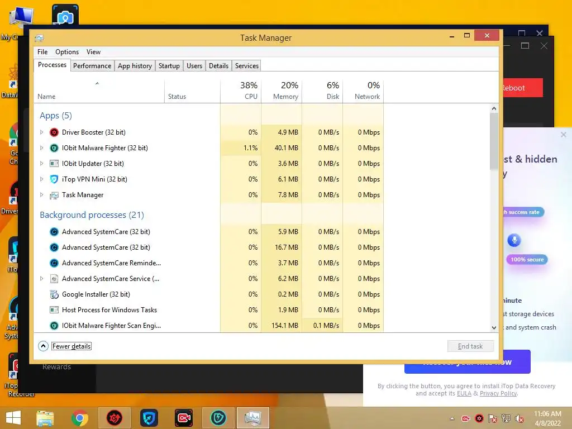
Task: Switch to the Details tab
Action: pos(218,66)
